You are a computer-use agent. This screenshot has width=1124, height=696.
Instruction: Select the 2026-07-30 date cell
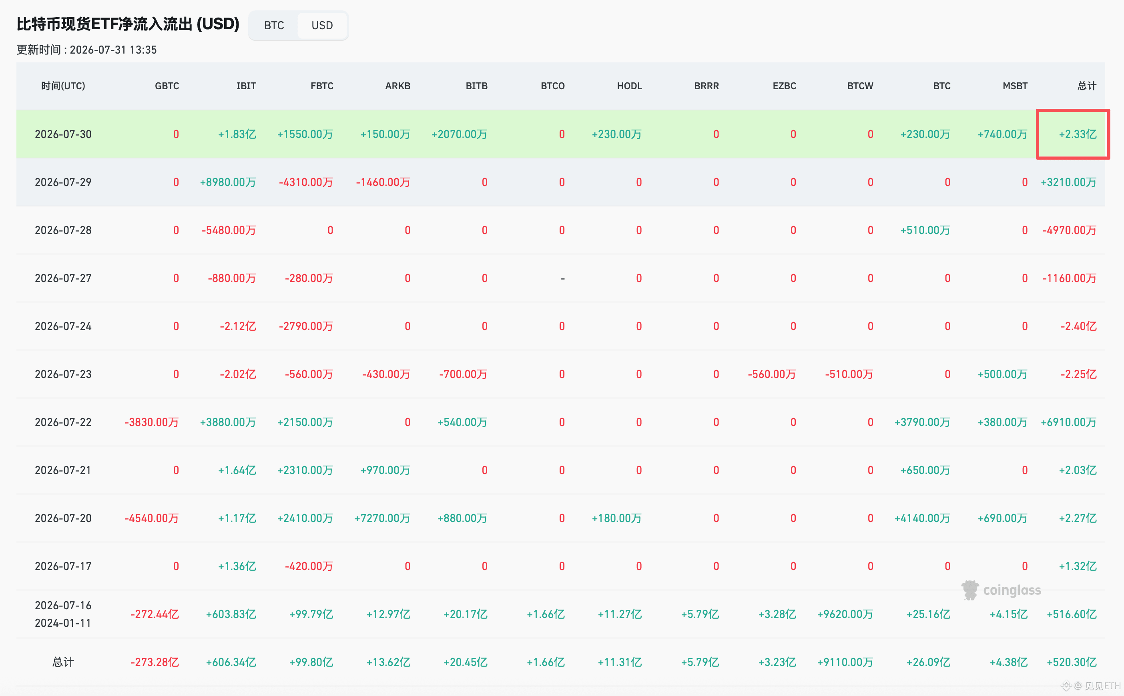63,134
